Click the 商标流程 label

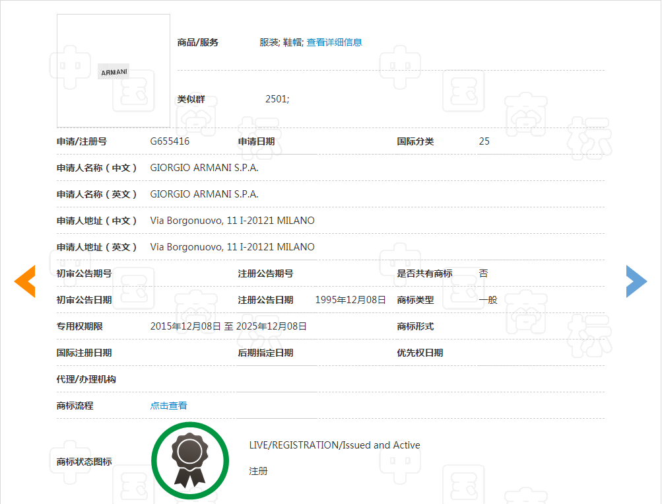[75, 406]
